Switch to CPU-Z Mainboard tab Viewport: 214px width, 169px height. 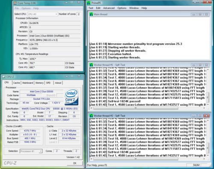28,83
